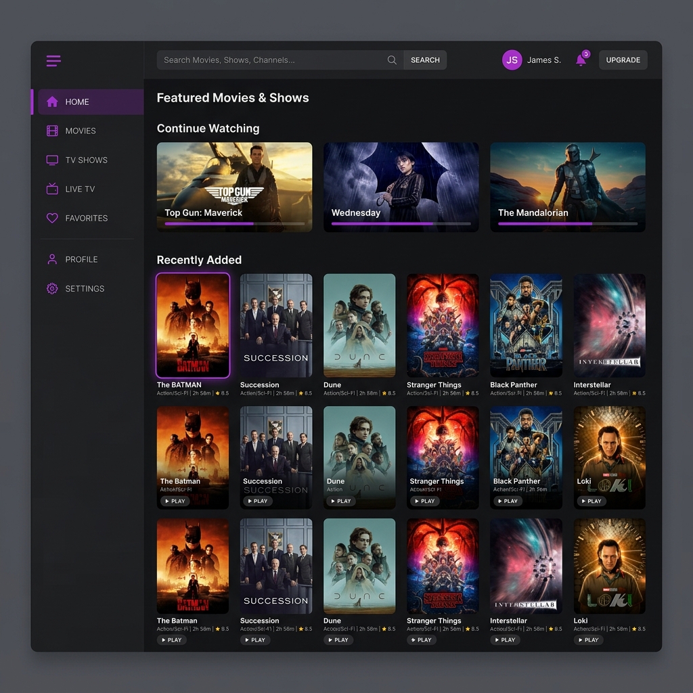The image size is (693, 693).
Task: Click the JS user avatar
Action: pos(512,60)
